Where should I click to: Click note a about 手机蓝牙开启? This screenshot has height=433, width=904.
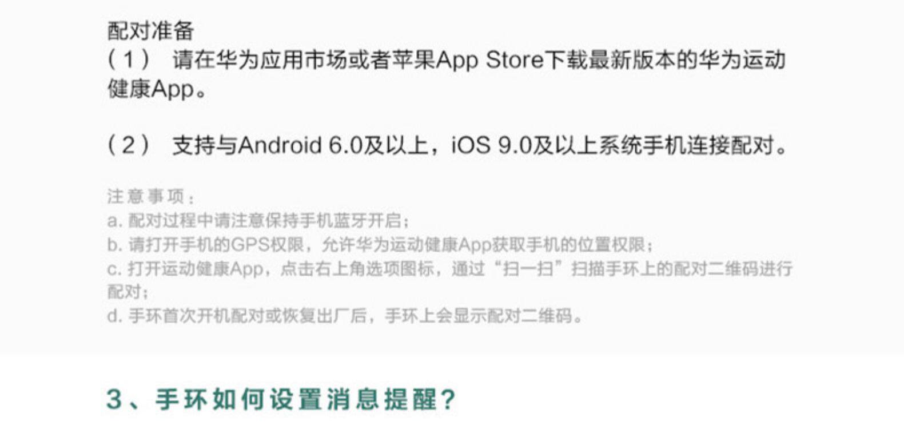click(x=258, y=220)
